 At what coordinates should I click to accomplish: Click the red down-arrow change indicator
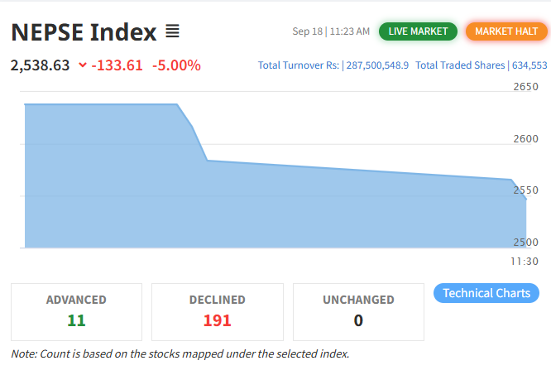(x=83, y=65)
